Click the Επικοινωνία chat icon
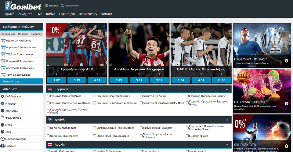 (x=63, y=5)
